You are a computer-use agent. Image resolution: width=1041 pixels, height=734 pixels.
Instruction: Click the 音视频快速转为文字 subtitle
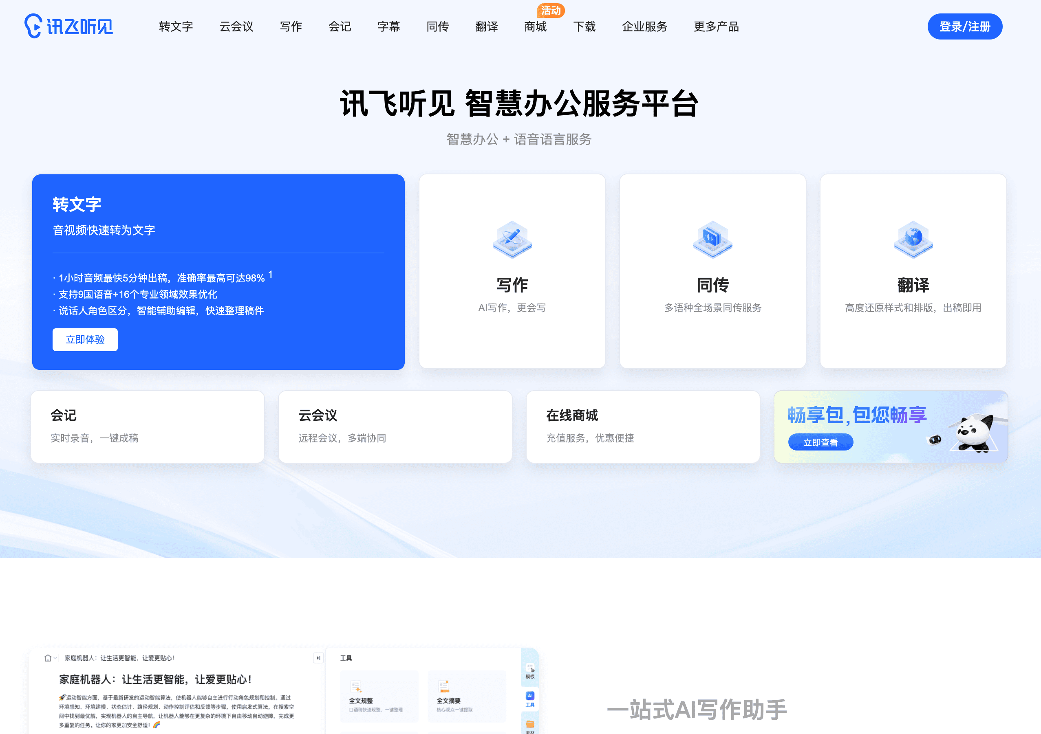point(104,230)
